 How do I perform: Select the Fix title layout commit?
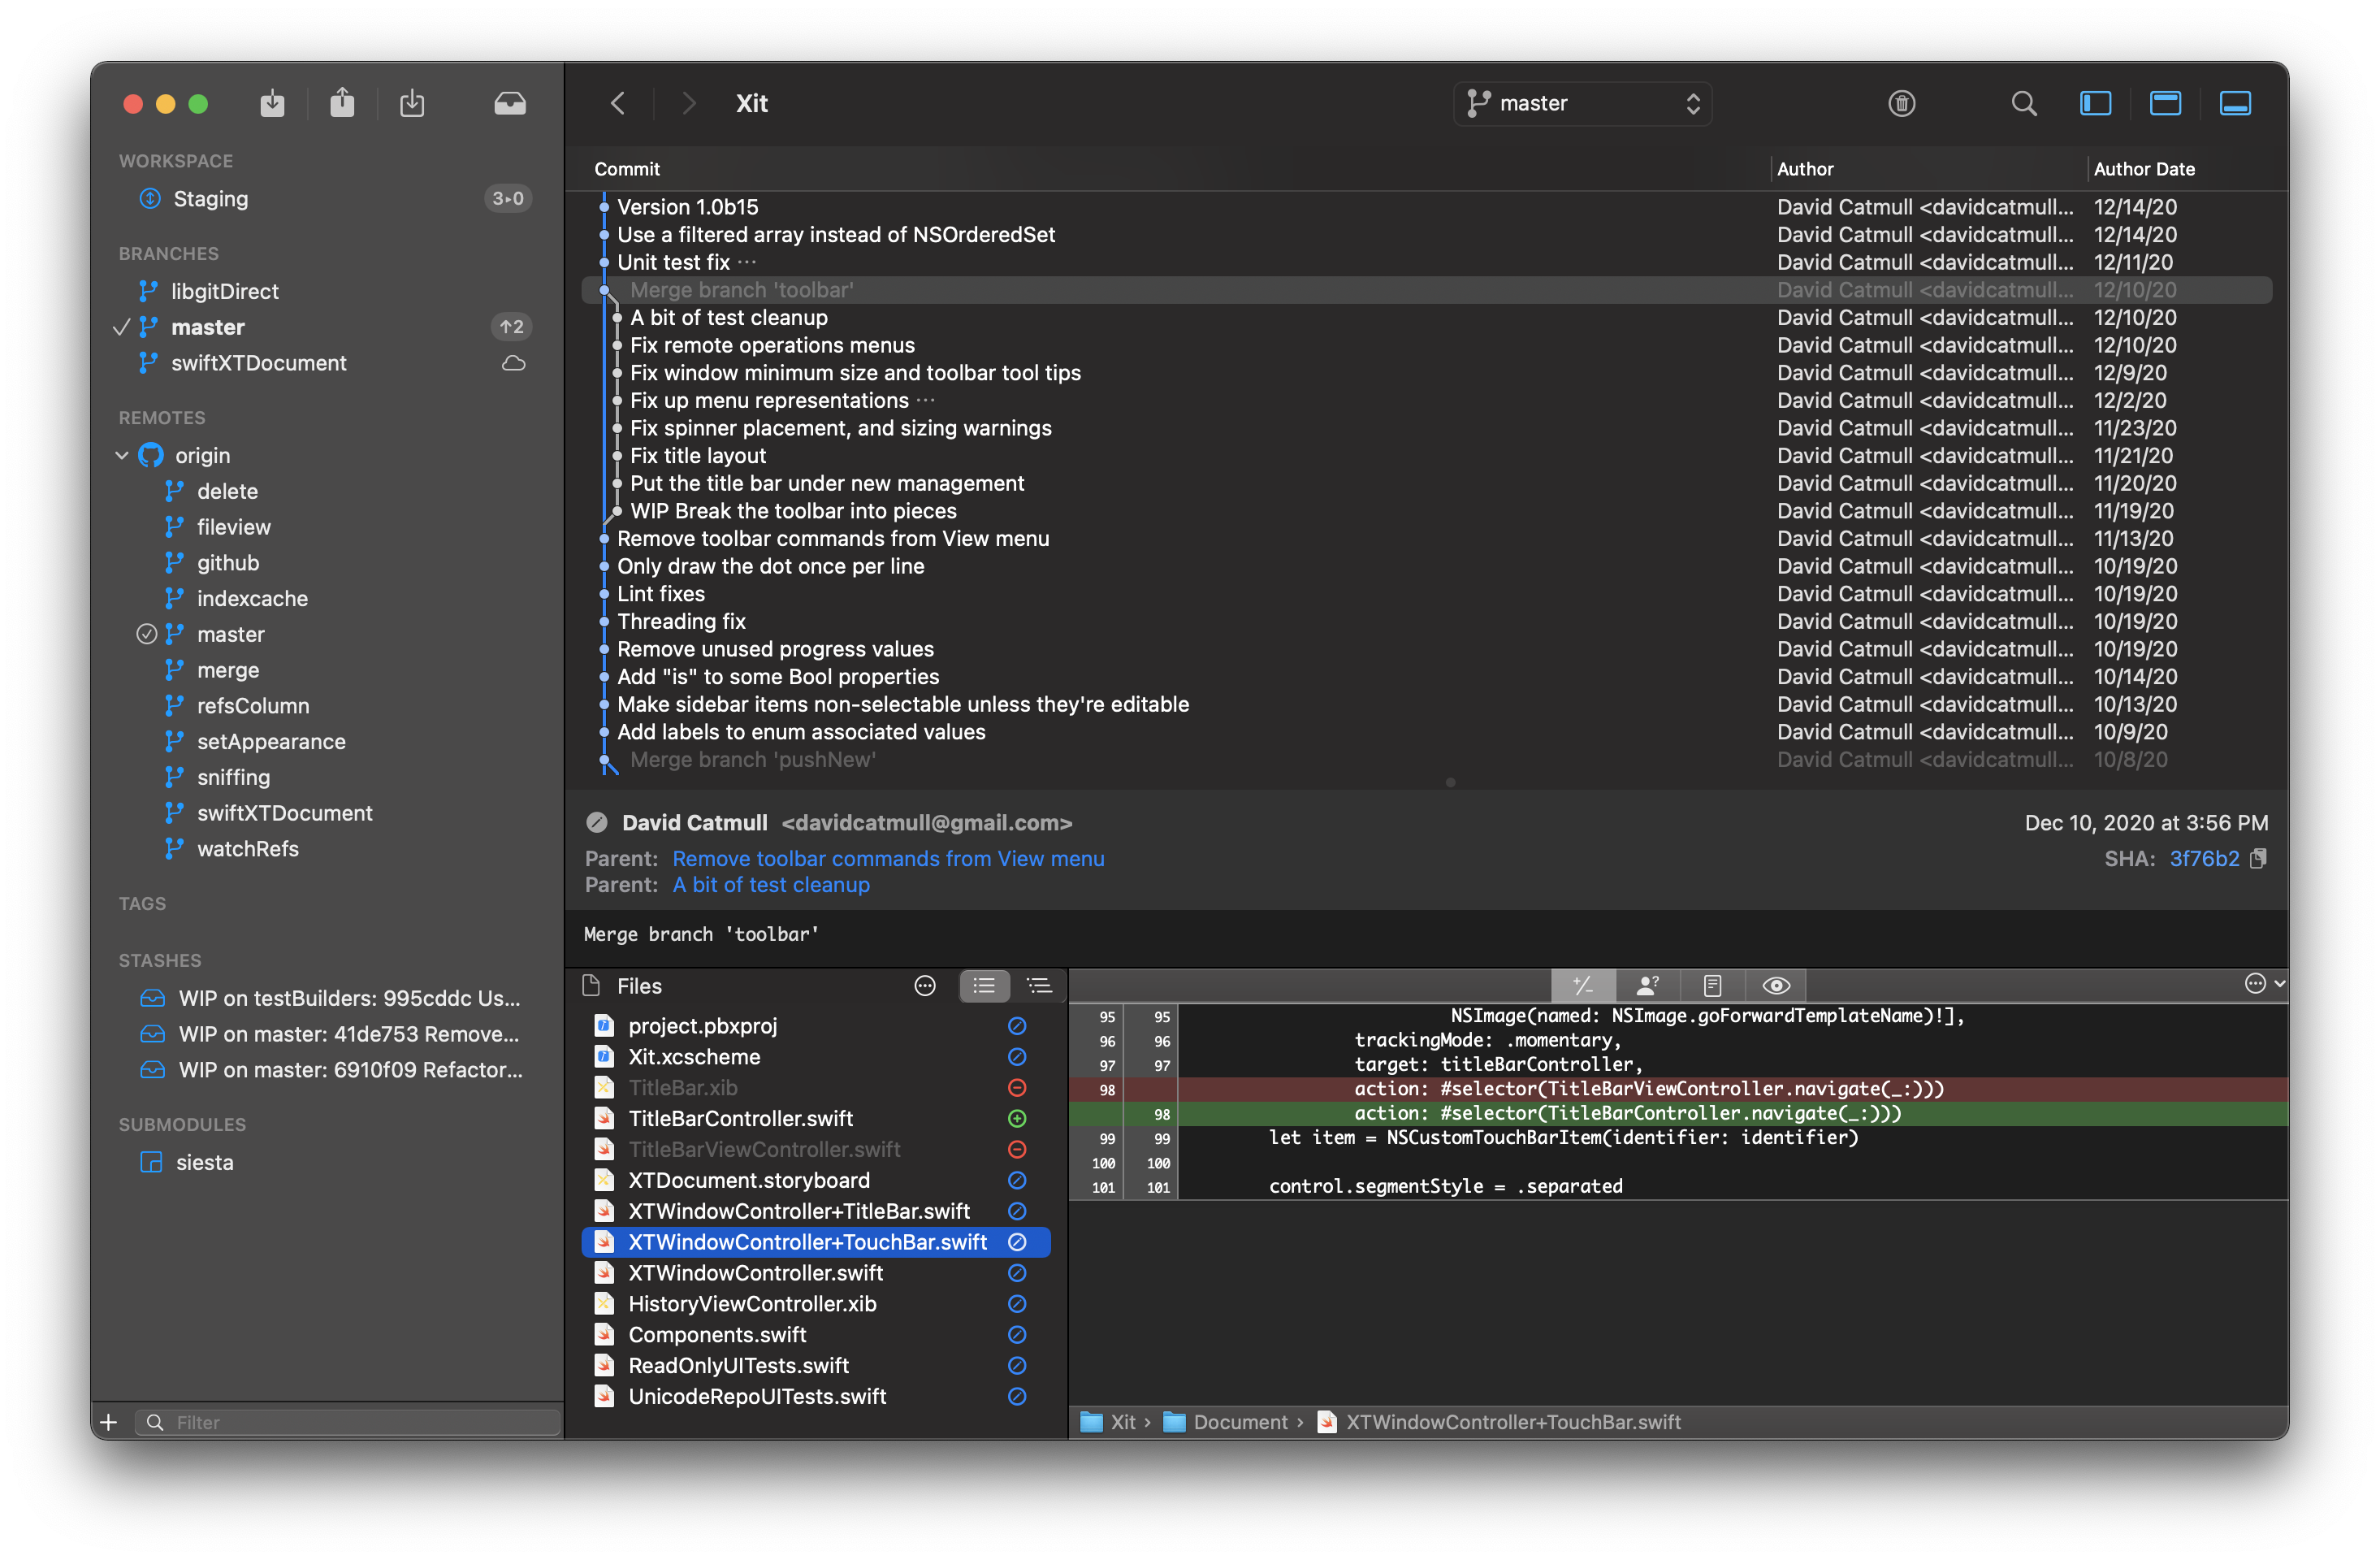(x=698, y=456)
